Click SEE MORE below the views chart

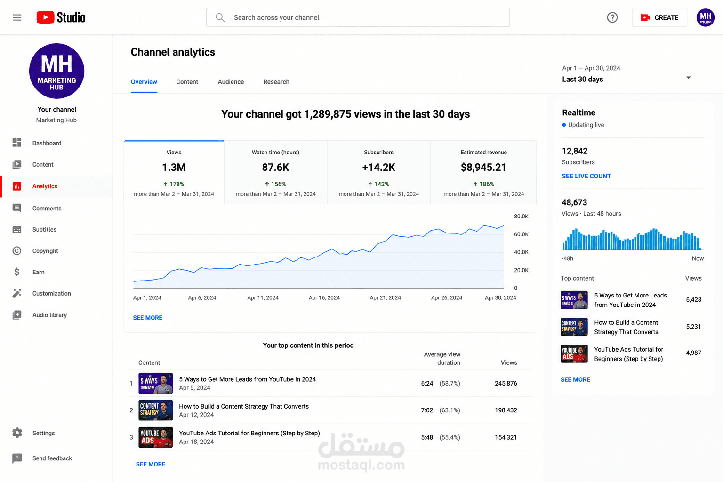(148, 318)
